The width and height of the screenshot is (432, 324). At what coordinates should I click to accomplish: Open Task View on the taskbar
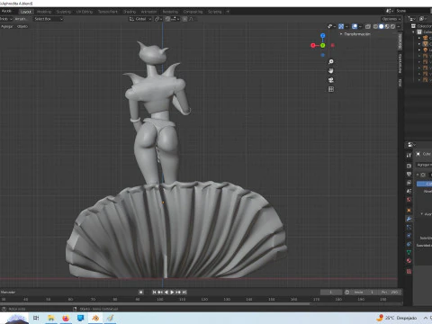pyautogui.click(x=36, y=318)
